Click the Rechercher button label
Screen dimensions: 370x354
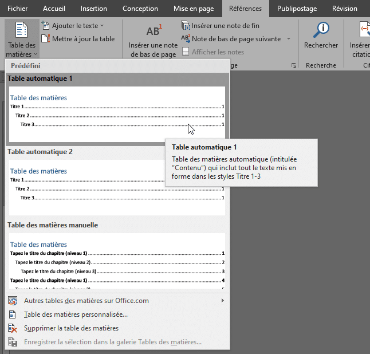pos(321,45)
